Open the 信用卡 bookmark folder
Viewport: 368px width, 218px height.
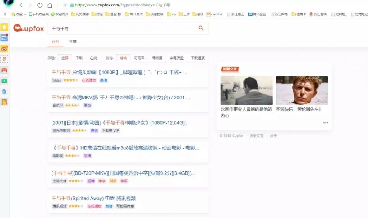tap(299, 14)
